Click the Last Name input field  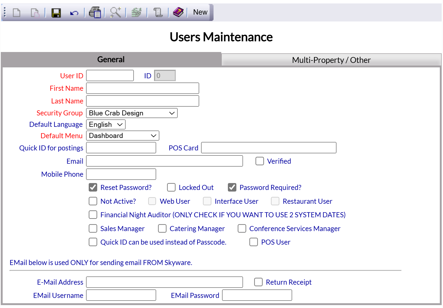coord(143,101)
